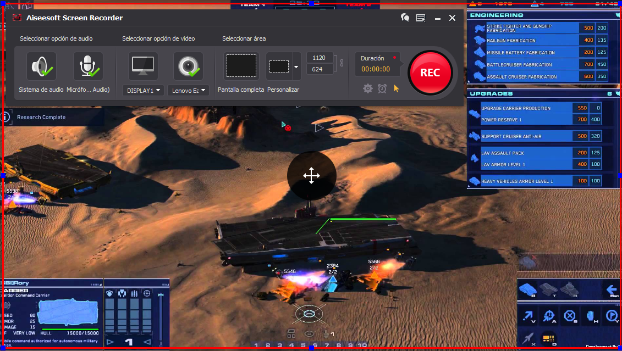
Task: Click the blue Carrier portrait thumbnail
Action: point(68,313)
